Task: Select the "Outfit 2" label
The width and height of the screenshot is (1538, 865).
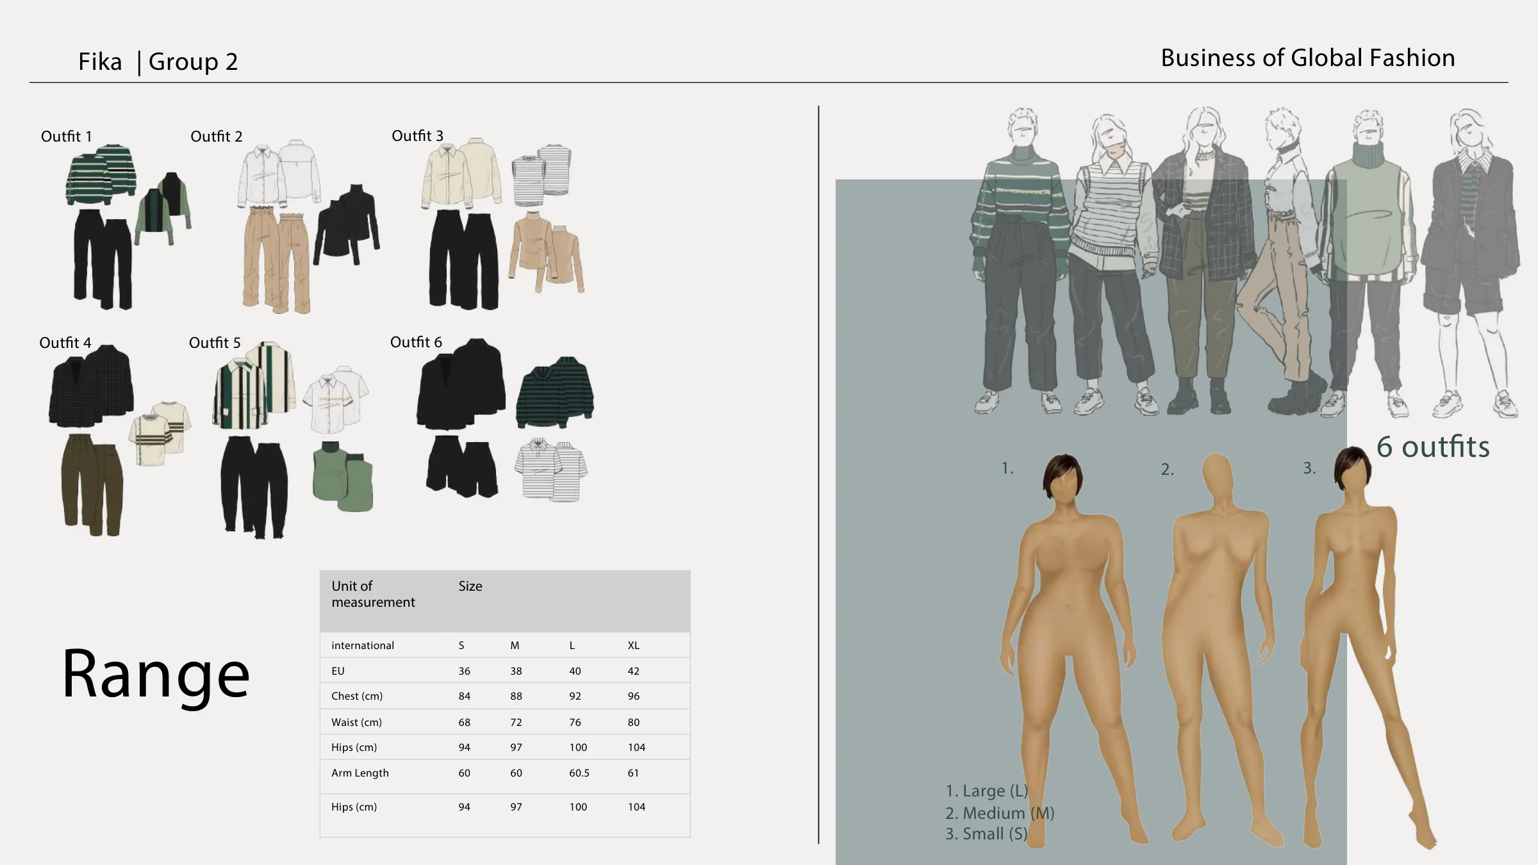Action: tap(217, 136)
